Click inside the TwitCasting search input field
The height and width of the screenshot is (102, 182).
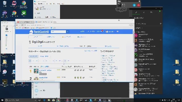59,31
